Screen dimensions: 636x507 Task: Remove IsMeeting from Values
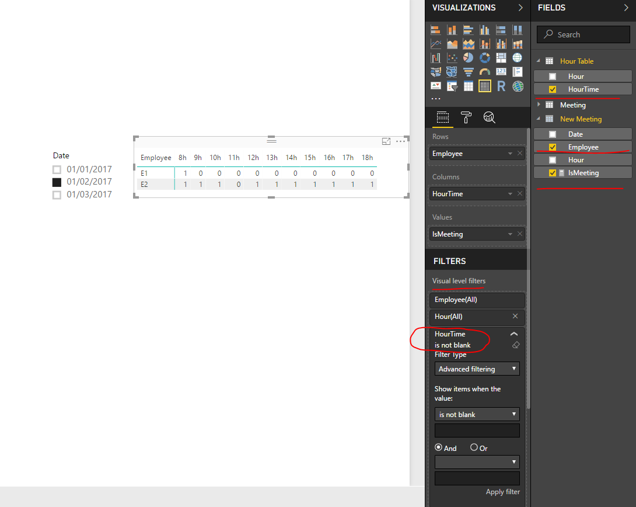click(519, 234)
